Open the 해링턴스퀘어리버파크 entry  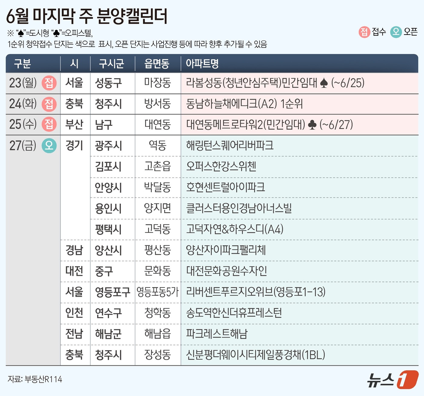(230, 146)
